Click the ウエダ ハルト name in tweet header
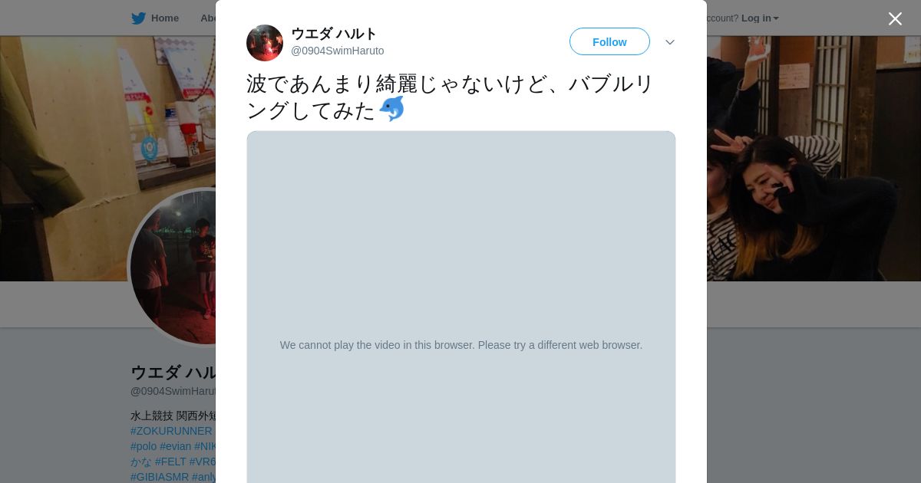The image size is (921, 483). coord(334,34)
